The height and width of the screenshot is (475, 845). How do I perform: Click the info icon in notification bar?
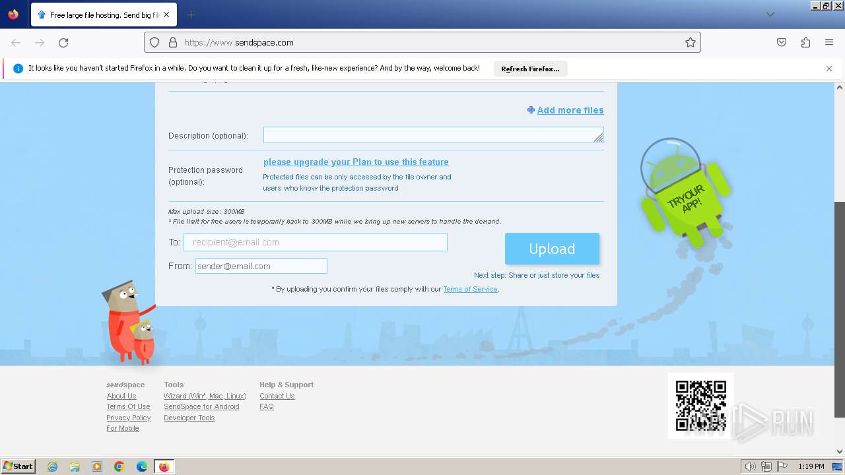point(18,69)
